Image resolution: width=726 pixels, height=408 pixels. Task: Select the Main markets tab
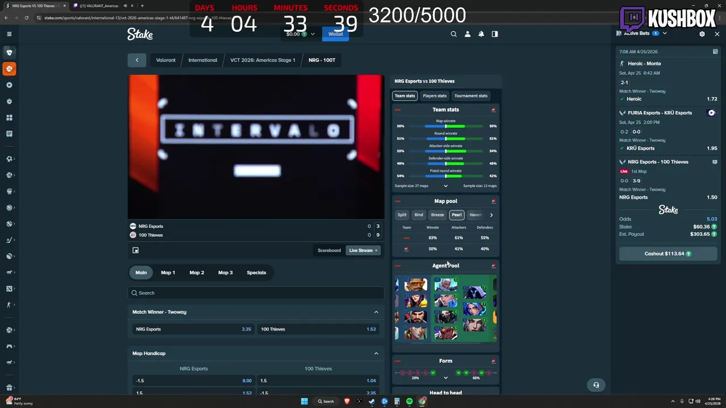(141, 273)
